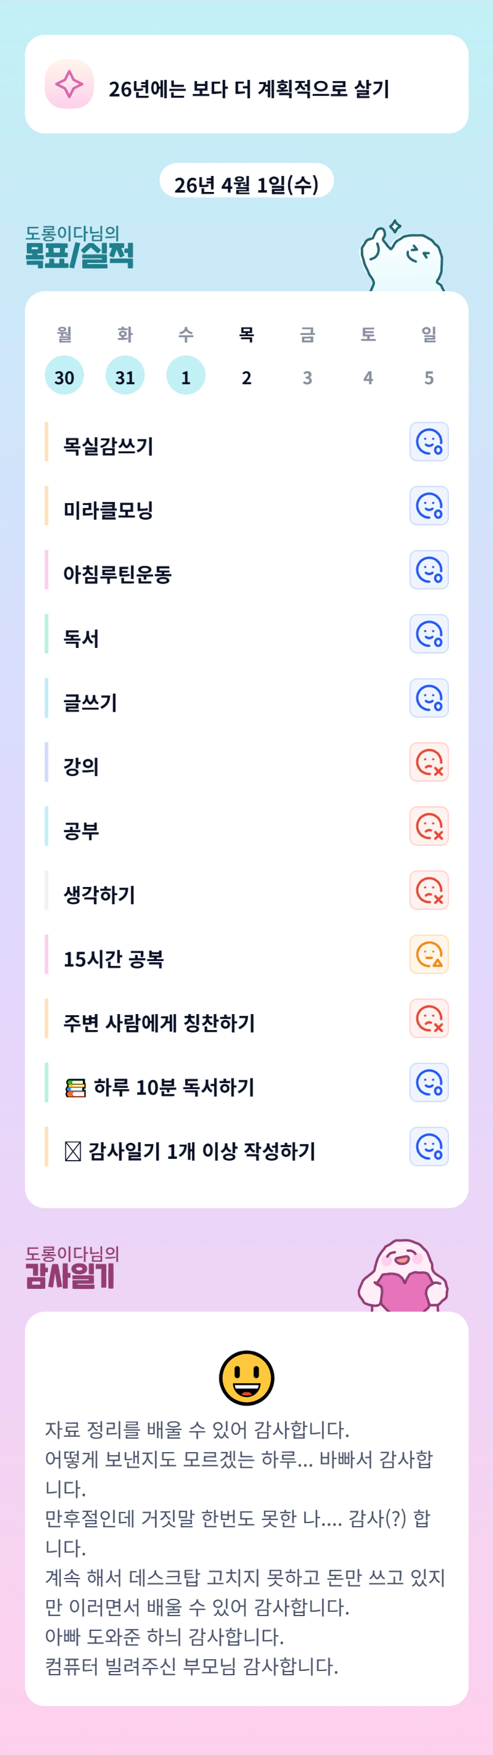Tap the grinning emoji in the gratitude journal
Screen dimensions: 493x1755
[x=247, y=1378]
